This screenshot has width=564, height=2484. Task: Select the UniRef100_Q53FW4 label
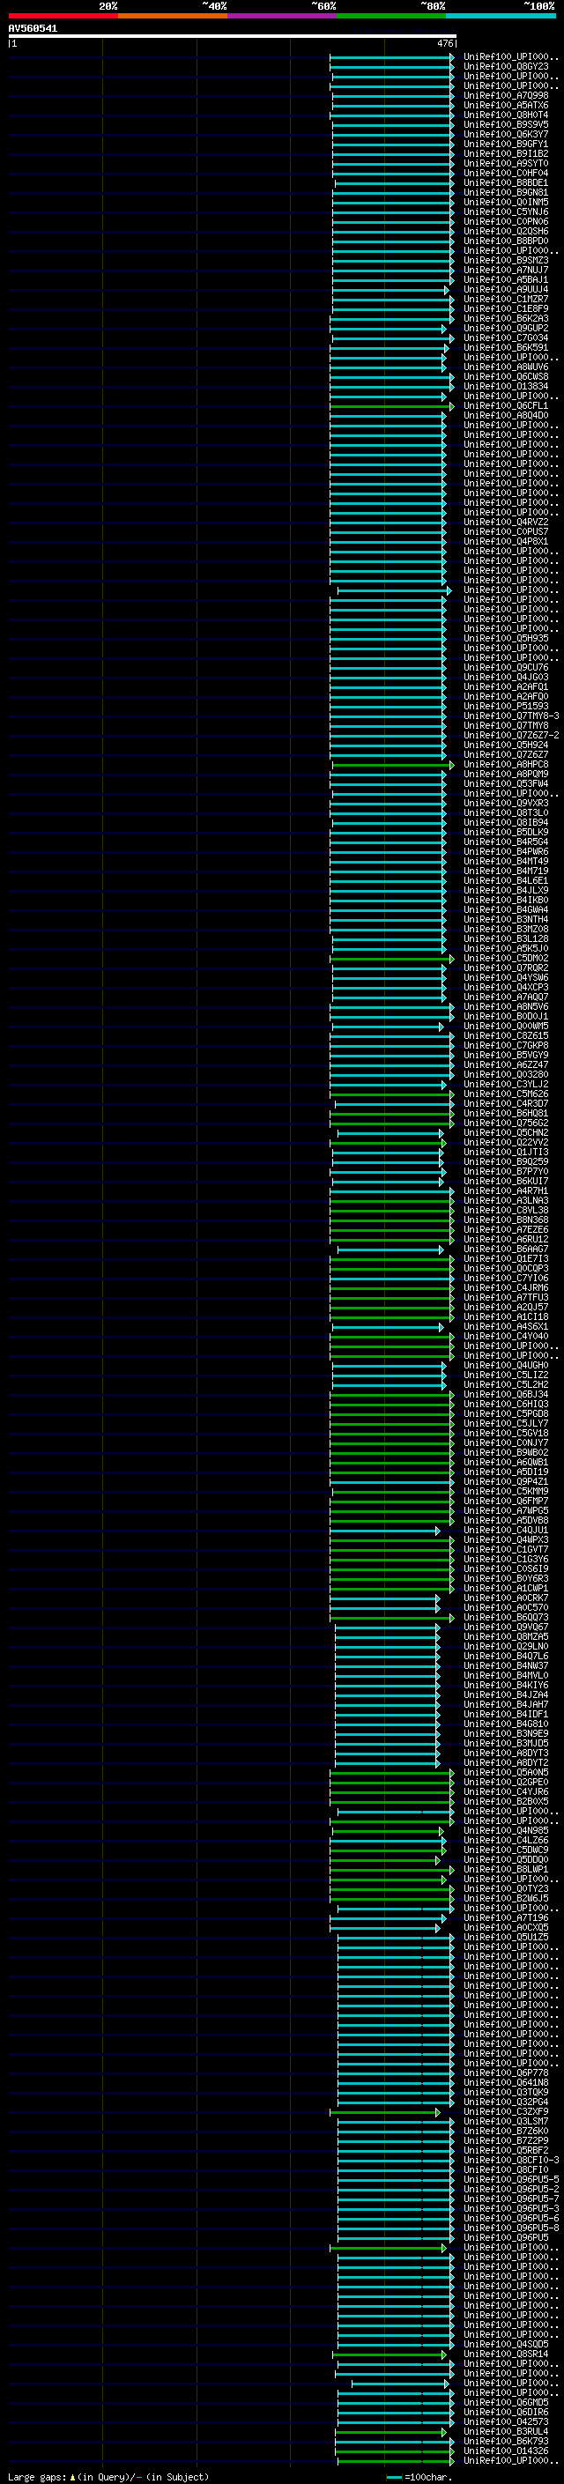pos(506,784)
